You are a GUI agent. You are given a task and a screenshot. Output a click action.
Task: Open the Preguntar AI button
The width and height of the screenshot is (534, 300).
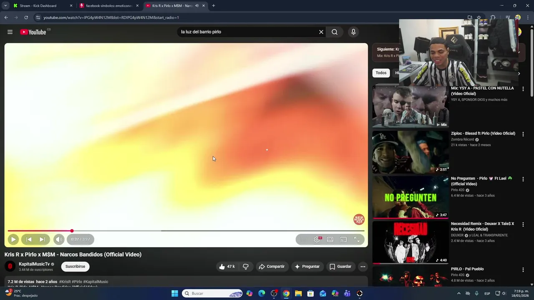307,267
